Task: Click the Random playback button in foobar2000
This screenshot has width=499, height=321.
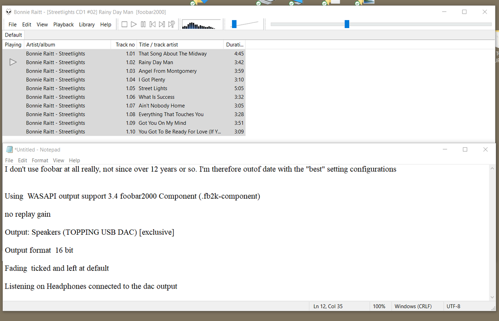Action: click(171, 24)
